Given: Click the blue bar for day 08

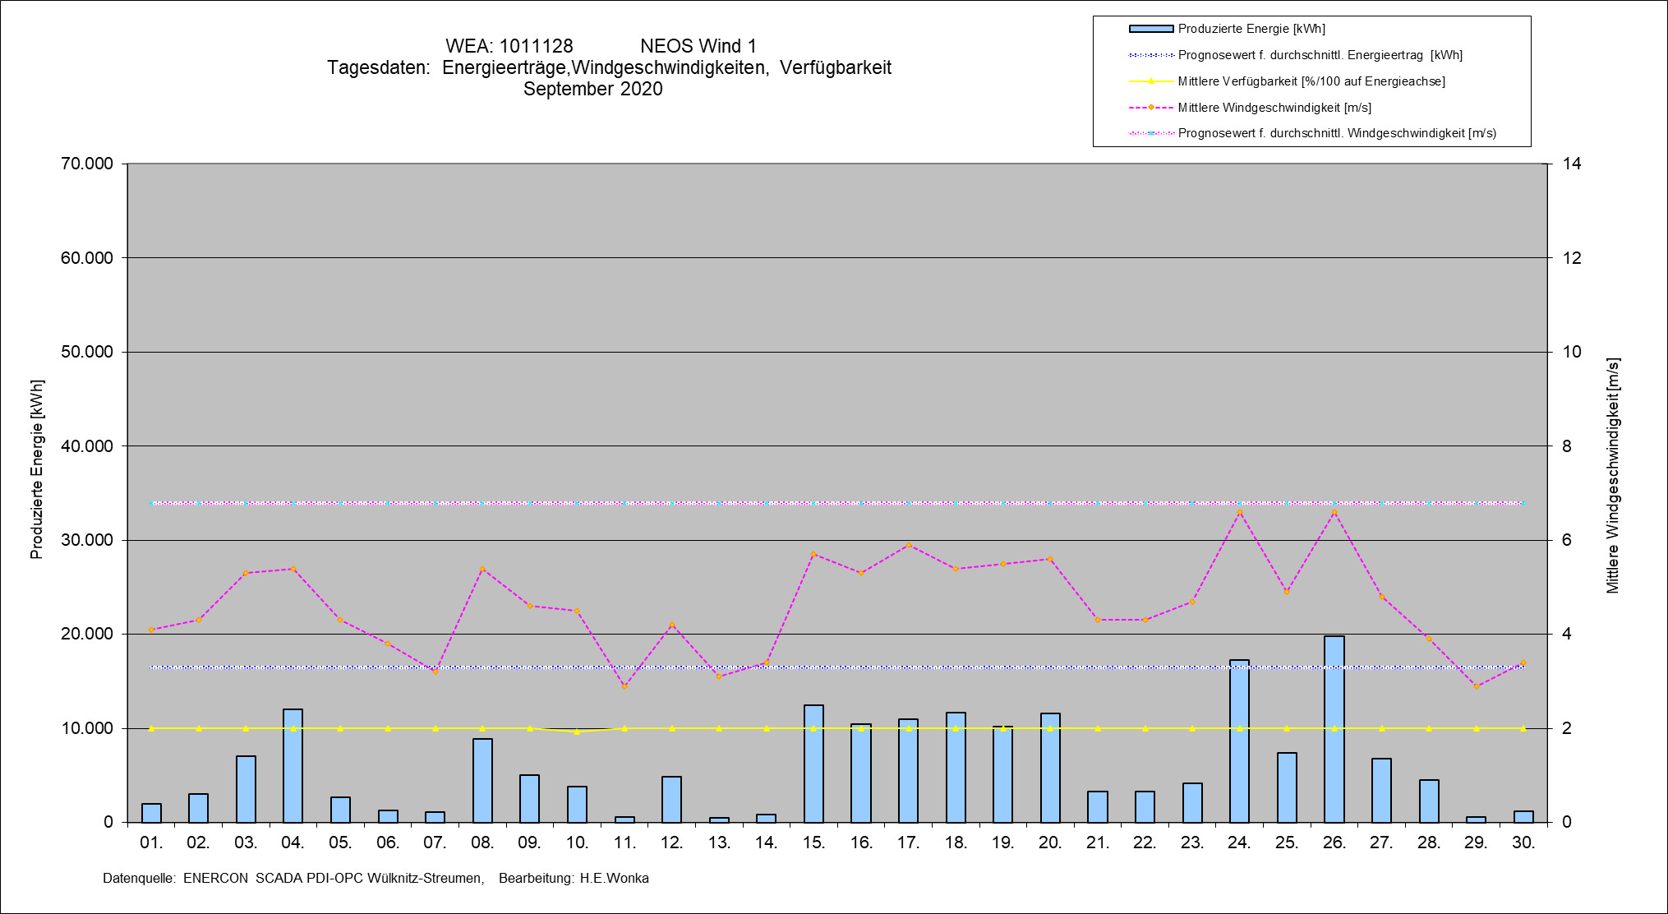Looking at the screenshot, I should click(x=482, y=780).
